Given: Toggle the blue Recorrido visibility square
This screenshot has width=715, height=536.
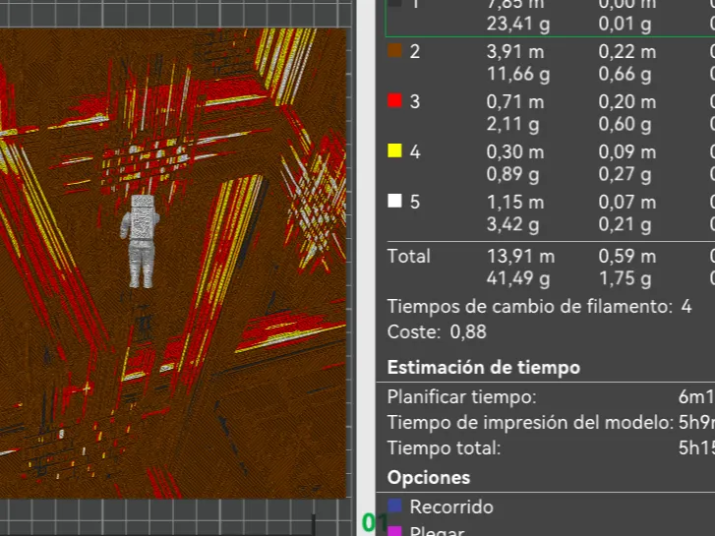Looking at the screenshot, I should tap(395, 506).
